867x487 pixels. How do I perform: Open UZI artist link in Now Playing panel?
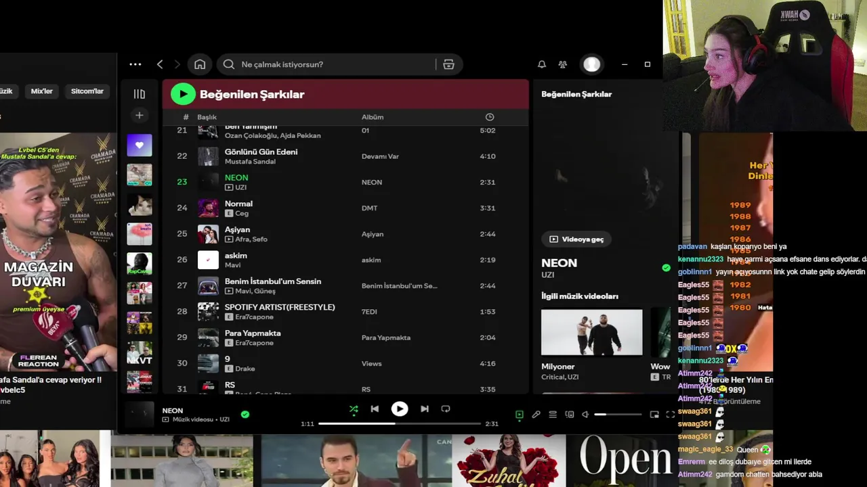[548, 275]
